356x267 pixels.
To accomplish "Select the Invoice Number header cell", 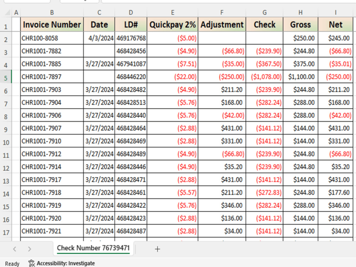I will [x=52, y=25].
